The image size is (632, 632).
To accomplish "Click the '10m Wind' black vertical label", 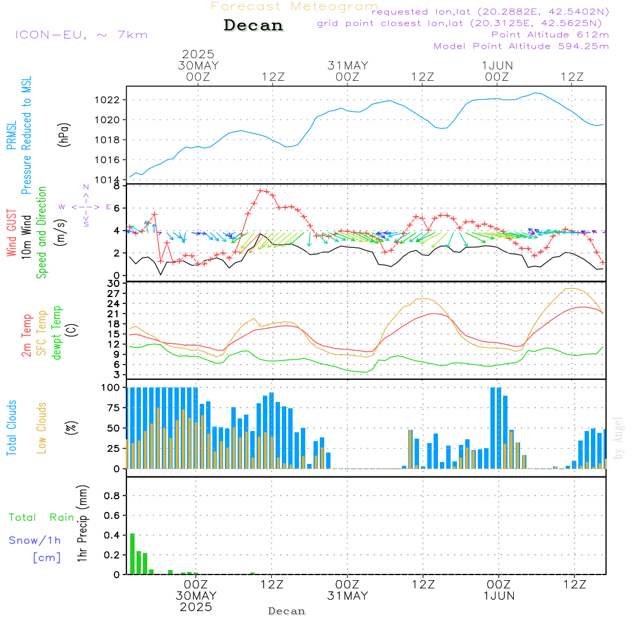I will [26, 237].
